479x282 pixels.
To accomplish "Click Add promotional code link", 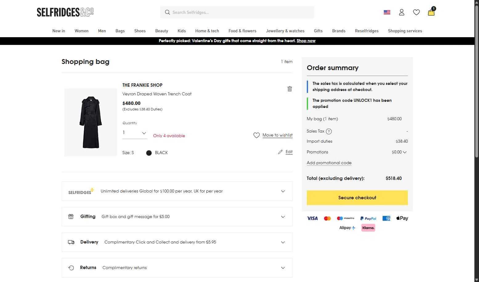I will pos(329,163).
